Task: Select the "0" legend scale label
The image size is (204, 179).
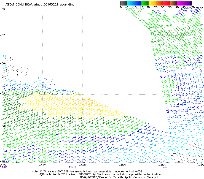Action: click(121, 7)
